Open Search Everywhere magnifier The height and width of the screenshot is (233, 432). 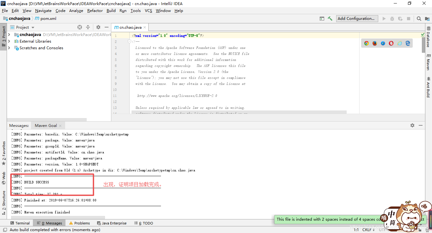pyautogui.click(x=419, y=19)
